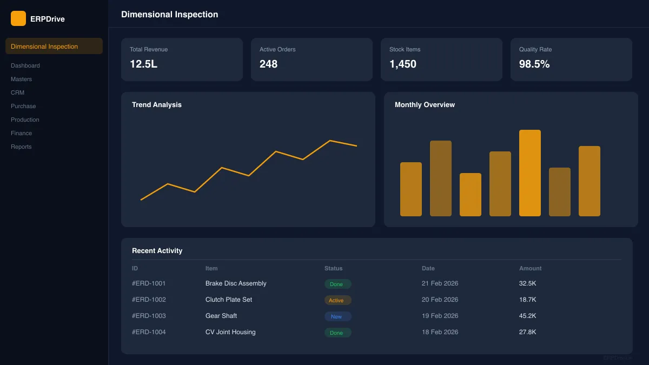Click the Quality Rate card
This screenshot has height=365, width=649.
571,59
